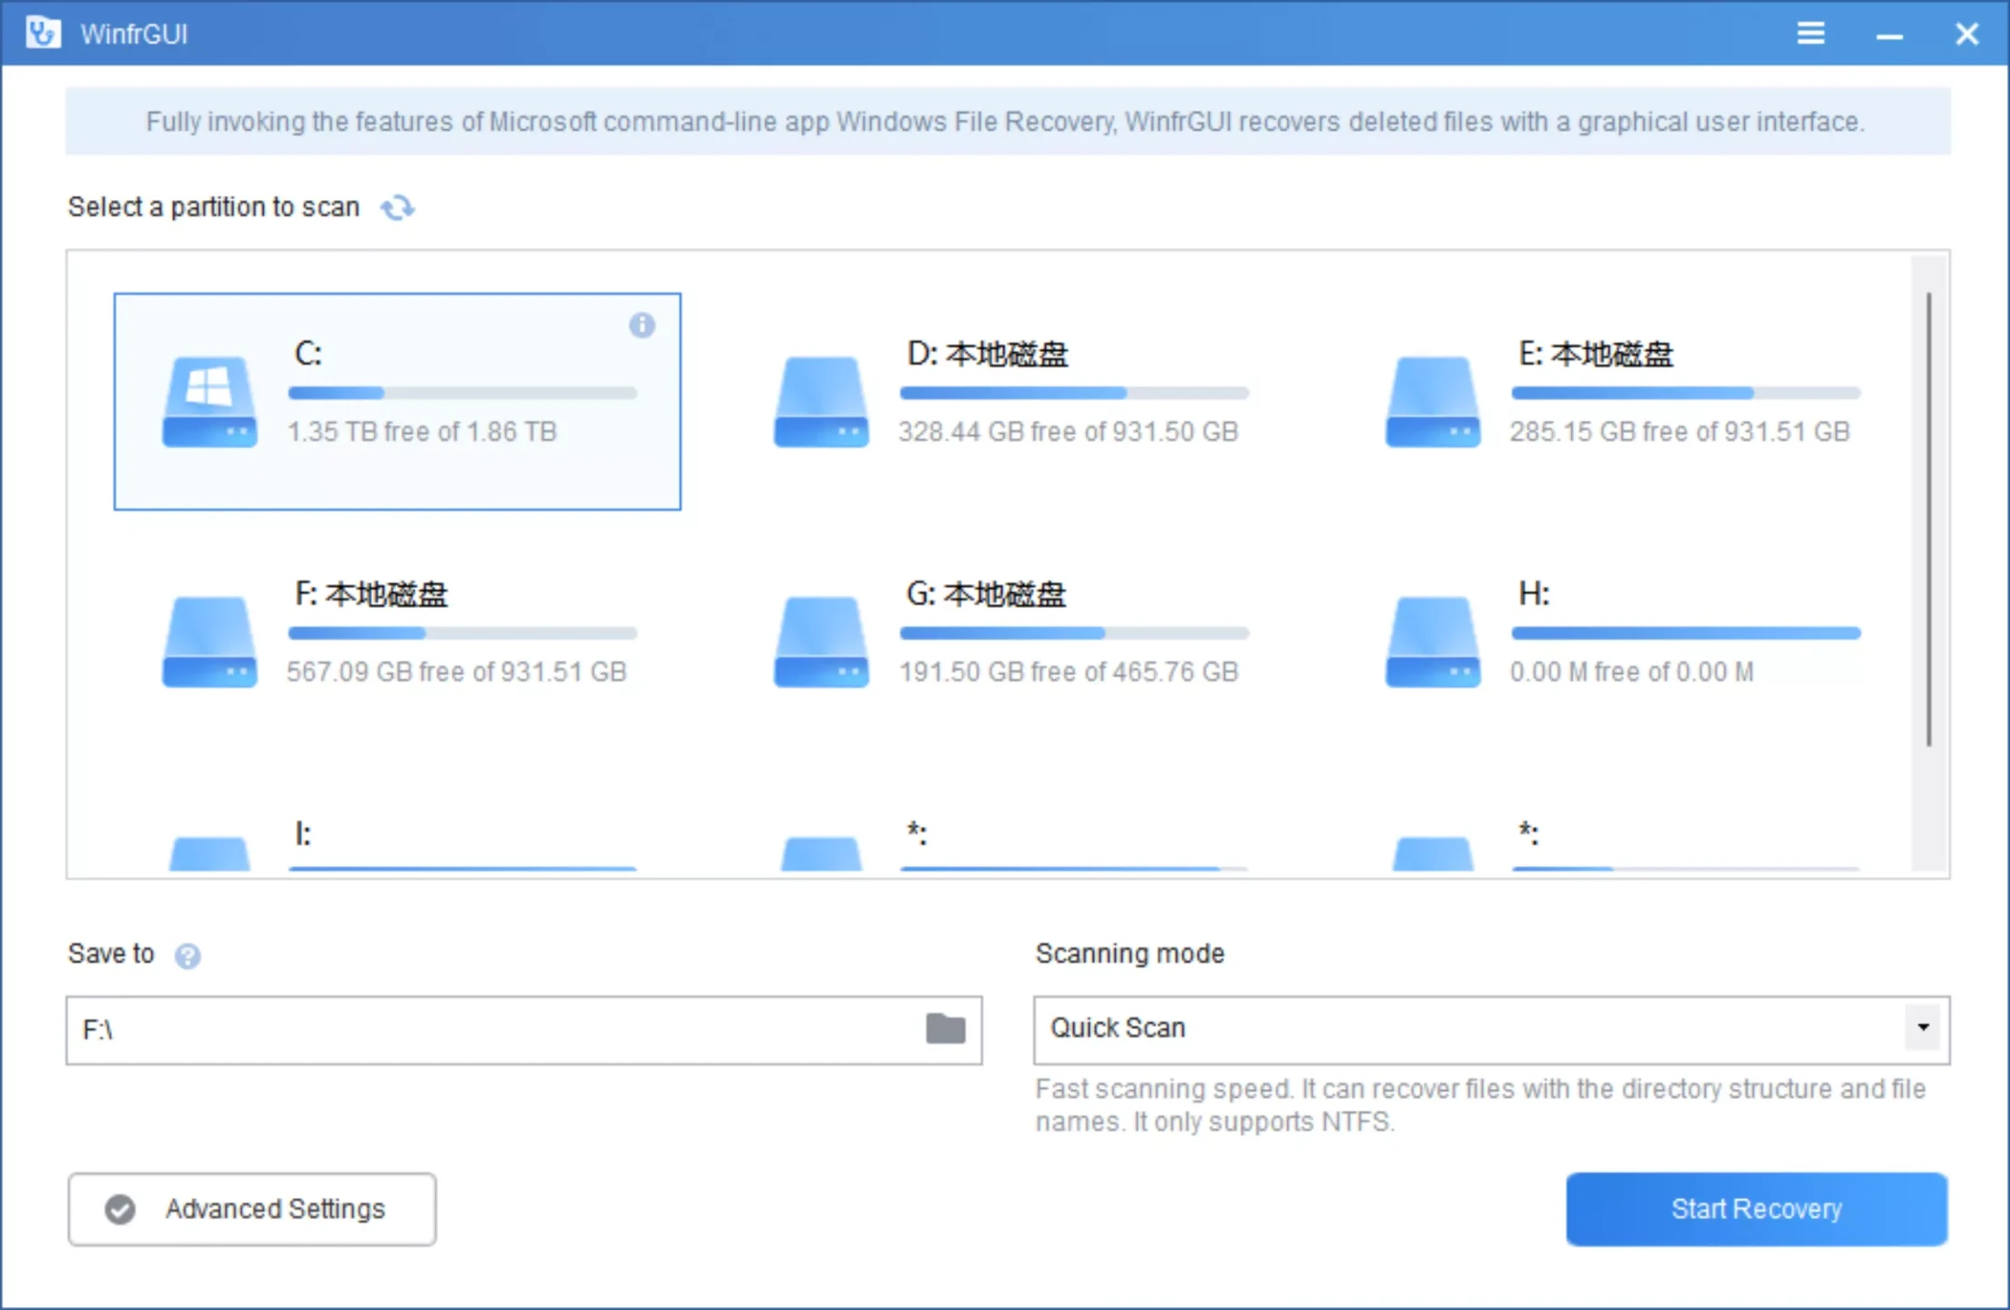Click the Start Recovery button
The image size is (2010, 1310).
[1756, 1209]
